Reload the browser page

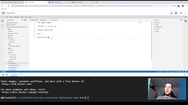coord(9,6)
